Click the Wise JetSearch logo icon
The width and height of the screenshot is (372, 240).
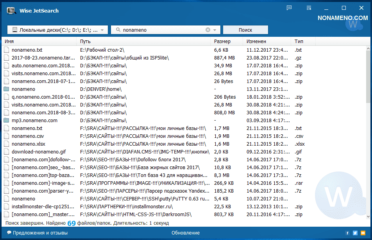pyautogui.click(x=11, y=11)
